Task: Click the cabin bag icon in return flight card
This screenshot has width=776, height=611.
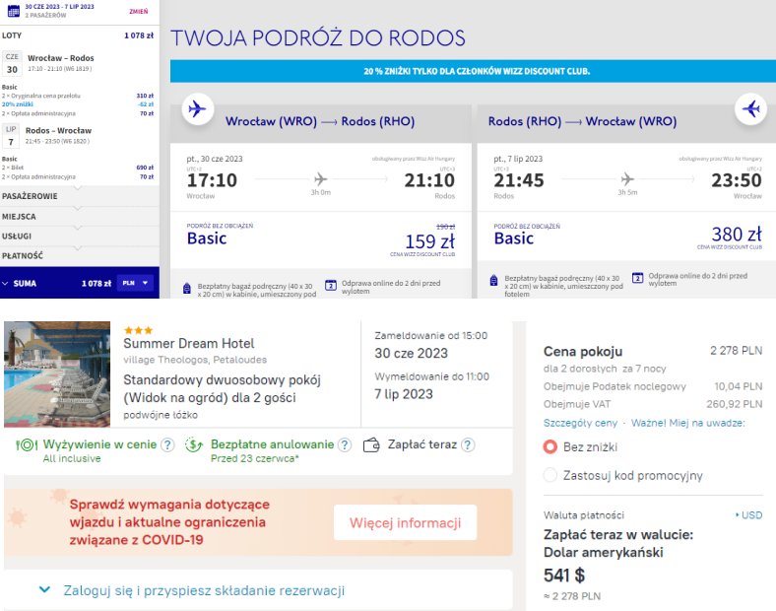Action: 493,280
